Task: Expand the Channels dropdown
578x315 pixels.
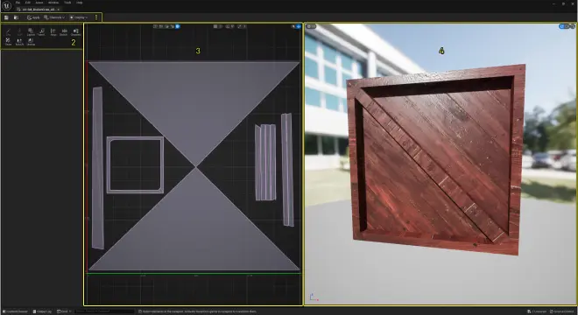Action: pos(54,17)
